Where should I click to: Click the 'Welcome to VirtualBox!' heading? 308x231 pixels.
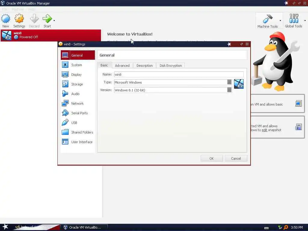(130, 34)
